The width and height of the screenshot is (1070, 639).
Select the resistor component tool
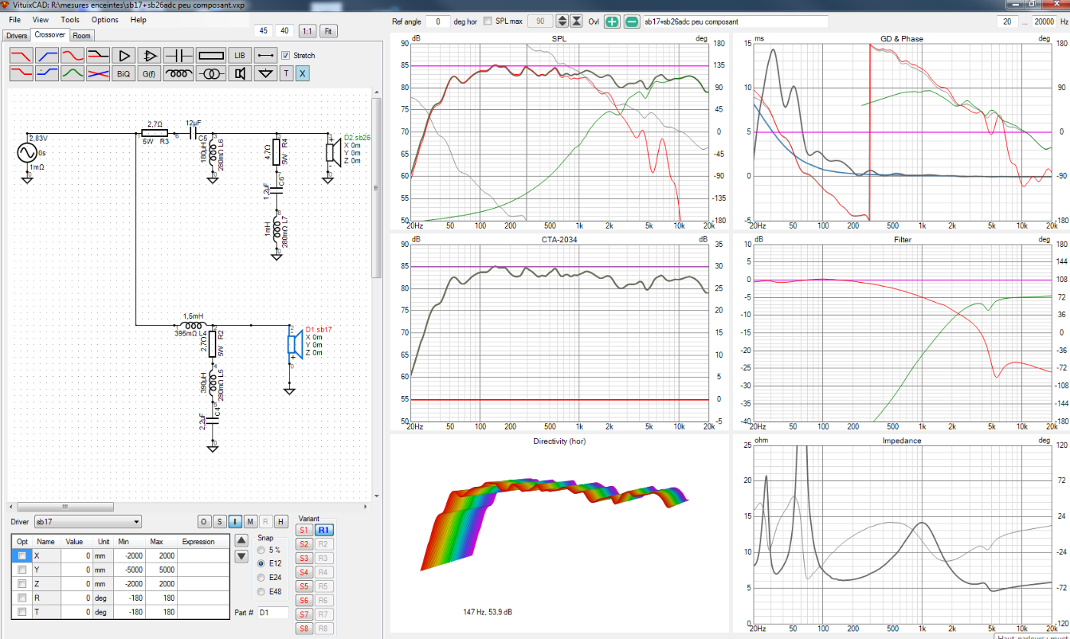[211, 56]
